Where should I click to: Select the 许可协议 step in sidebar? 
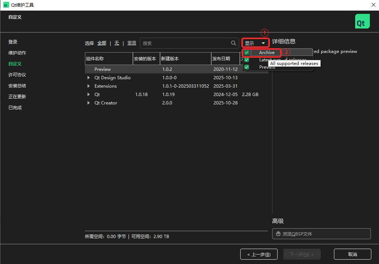pyautogui.click(x=17, y=75)
